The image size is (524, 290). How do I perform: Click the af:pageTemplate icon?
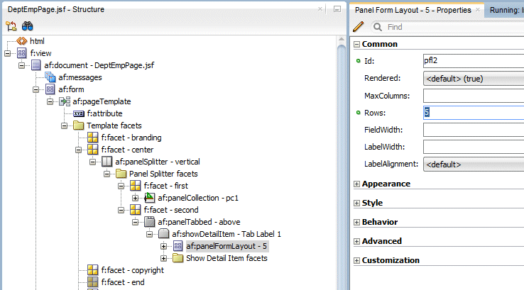point(65,101)
